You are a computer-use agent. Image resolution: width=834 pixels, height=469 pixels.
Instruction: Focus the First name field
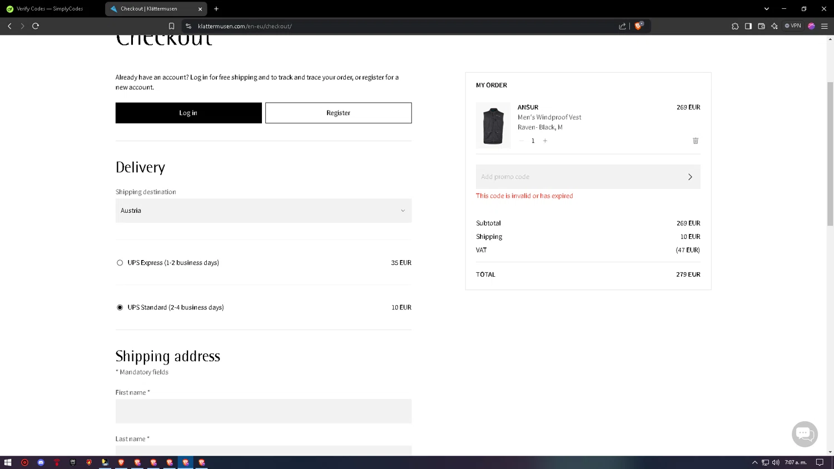click(264, 411)
